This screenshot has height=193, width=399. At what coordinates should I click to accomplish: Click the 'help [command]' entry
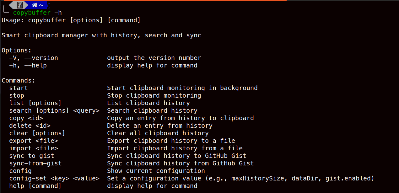(35, 186)
